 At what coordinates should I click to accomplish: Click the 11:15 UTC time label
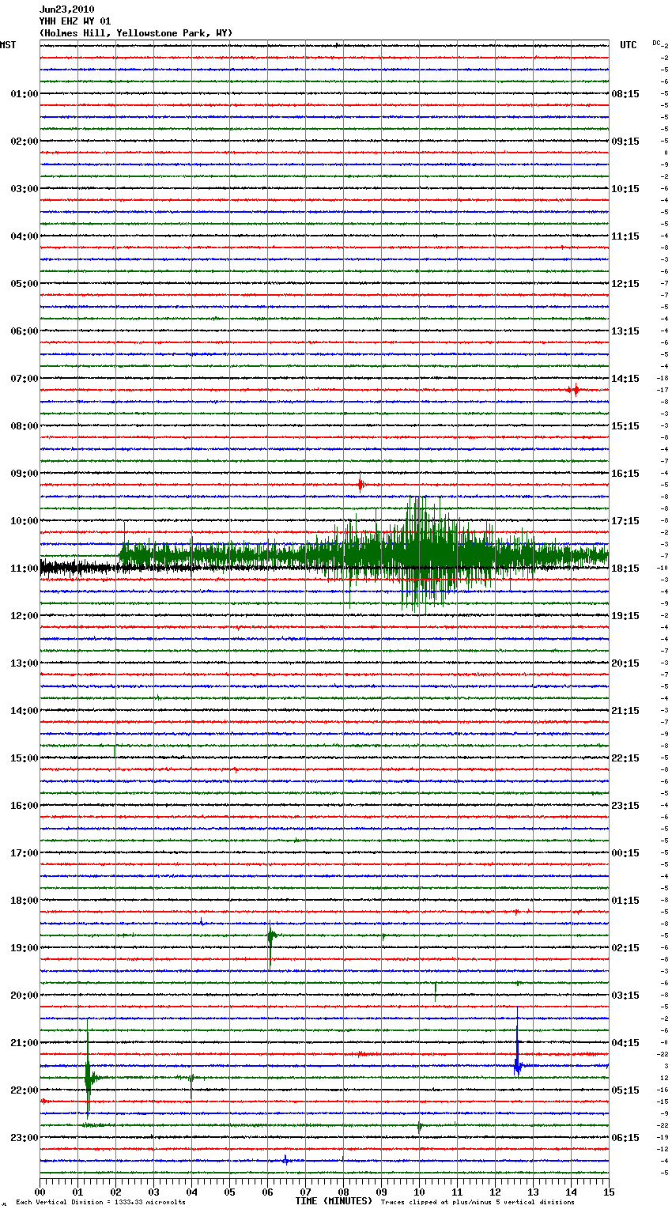(625, 236)
